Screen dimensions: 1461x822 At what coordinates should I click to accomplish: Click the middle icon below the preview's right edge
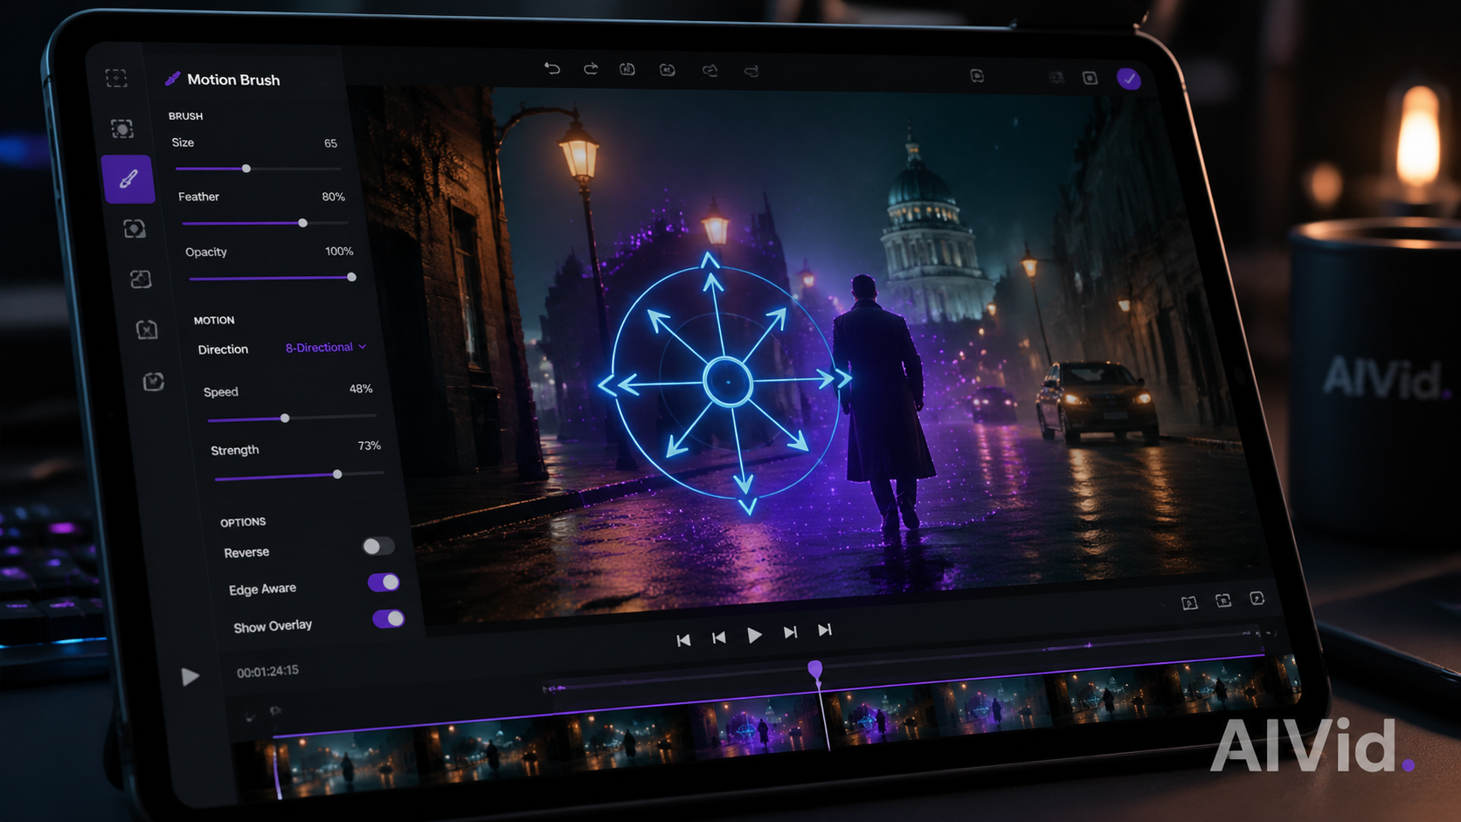tap(1223, 600)
